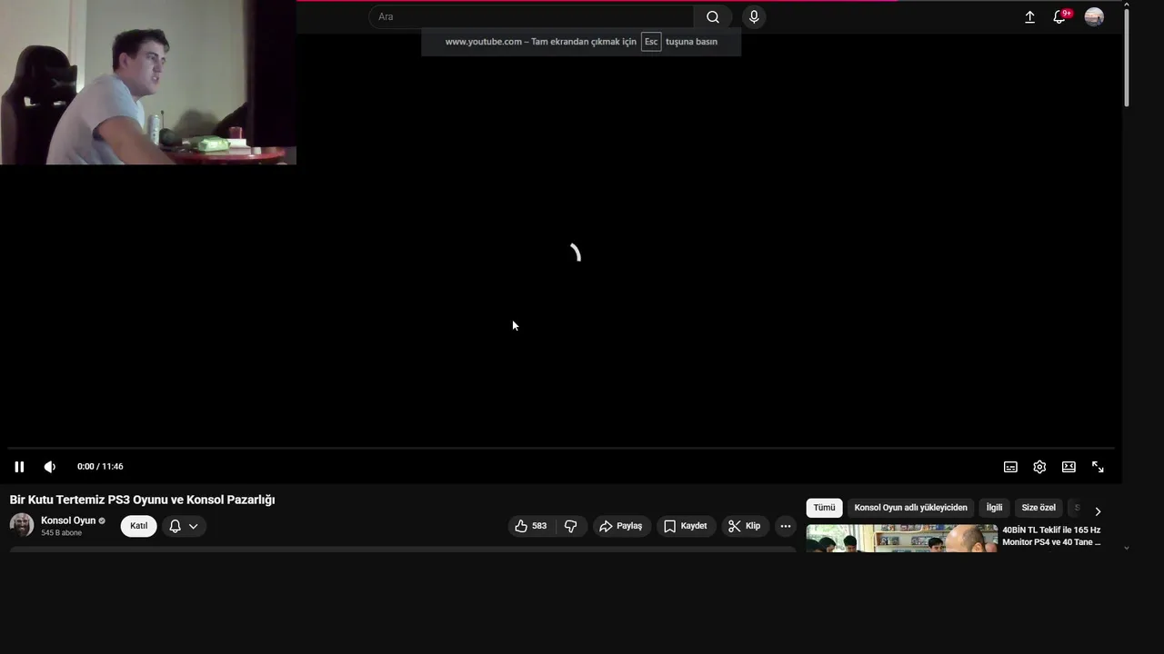Image resolution: width=1164 pixels, height=654 pixels.
Task: Select the Size özel chip
Action: (x=1039, y=508)
